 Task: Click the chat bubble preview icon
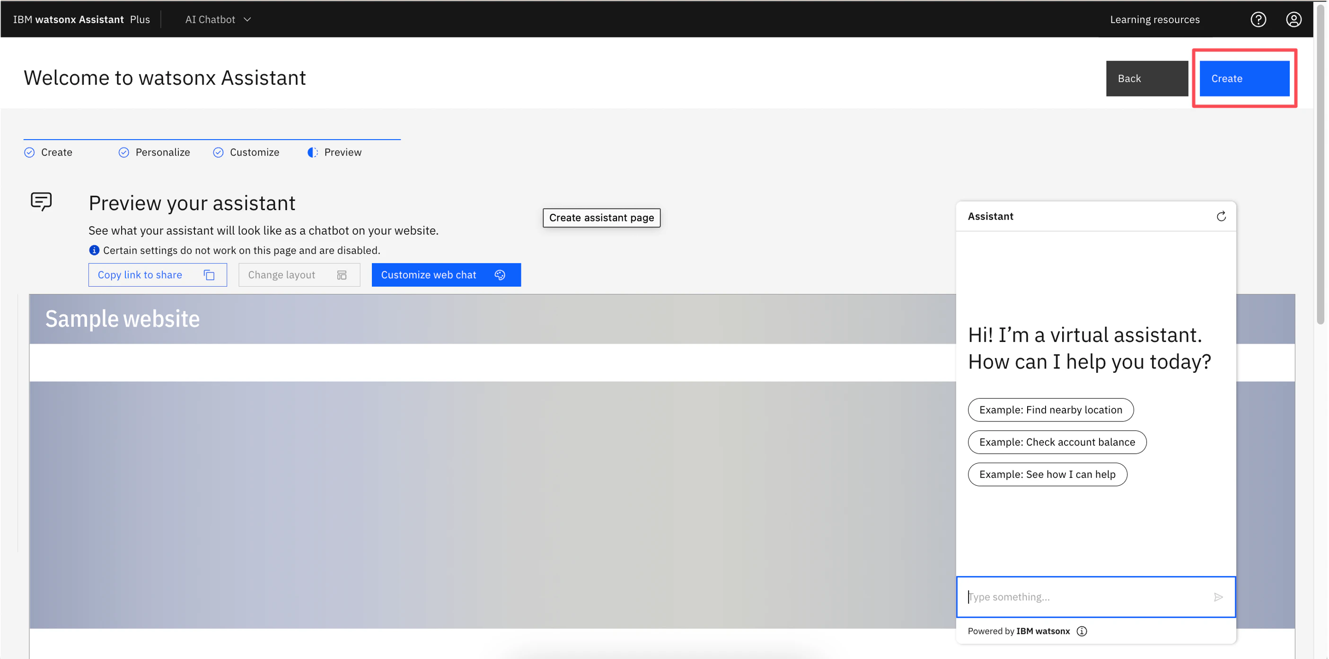point(41,201)
